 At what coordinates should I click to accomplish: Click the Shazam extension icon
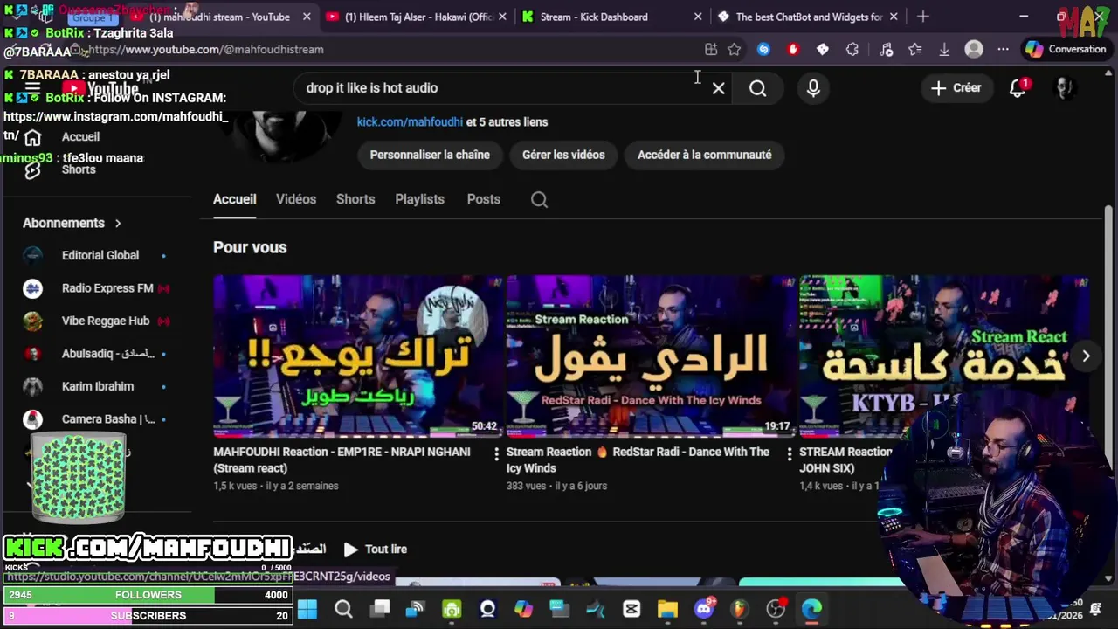tap(763, 50)
